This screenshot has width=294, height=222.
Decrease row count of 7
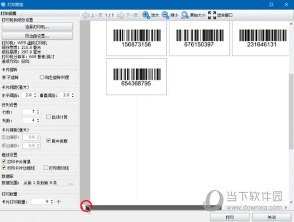tap(38, 113)
